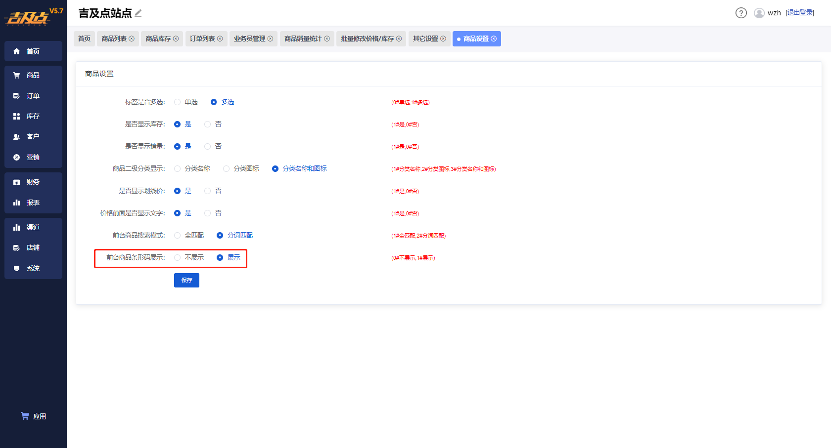Viewport: 831px width, 448px height.
Task: Open the 财务 sidebar item
Action: coord(33,182)
